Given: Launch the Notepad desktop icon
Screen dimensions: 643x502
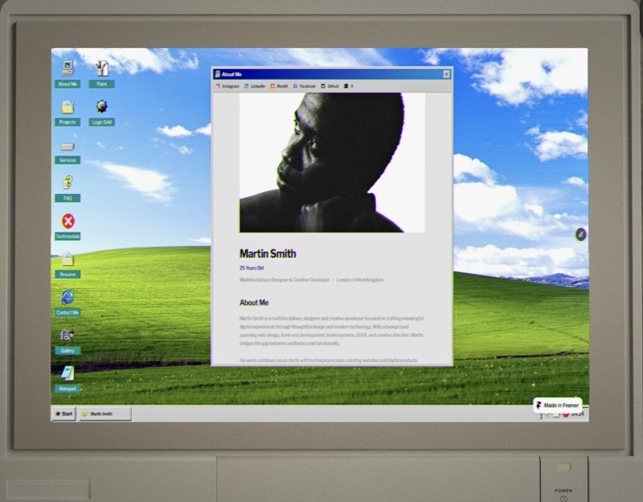Looking at the screenshot, I should pyautogui.click(x=68, y=379).
